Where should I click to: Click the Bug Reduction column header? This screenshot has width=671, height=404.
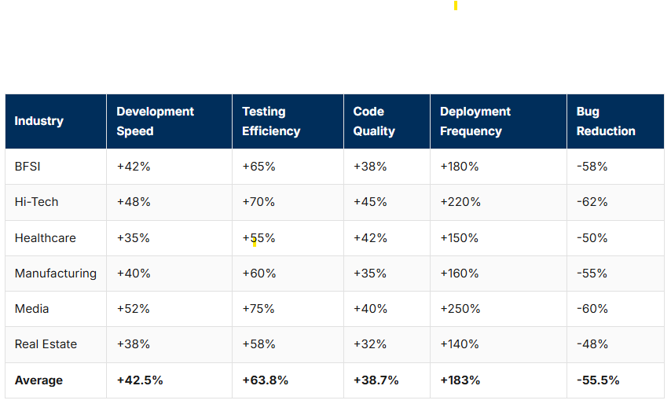[606, 121]
